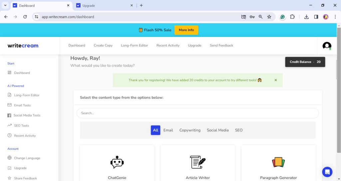341x181 pixels.
Task: Expand the tab search dropdown arrow
Action: point(5,5)
